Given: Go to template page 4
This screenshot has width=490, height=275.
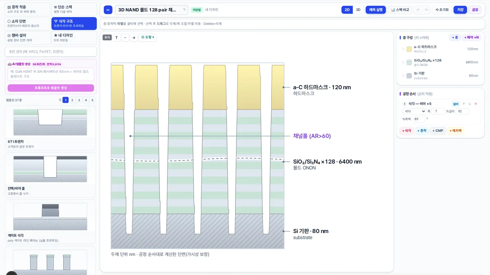Looking at the screenshot, I should (x=85, y=100).
